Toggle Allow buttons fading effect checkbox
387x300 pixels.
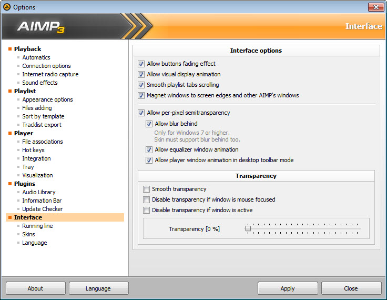141,64
